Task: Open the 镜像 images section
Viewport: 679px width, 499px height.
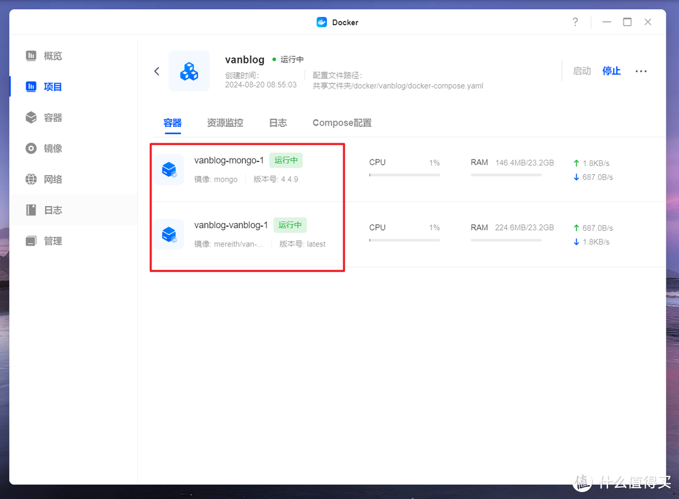Action: point(44,148)
